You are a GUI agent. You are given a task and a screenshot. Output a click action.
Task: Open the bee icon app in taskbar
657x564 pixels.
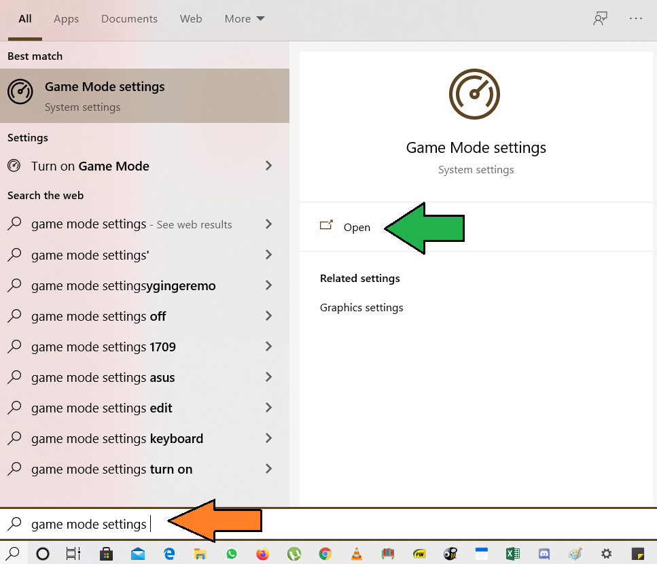pos(450,554)
